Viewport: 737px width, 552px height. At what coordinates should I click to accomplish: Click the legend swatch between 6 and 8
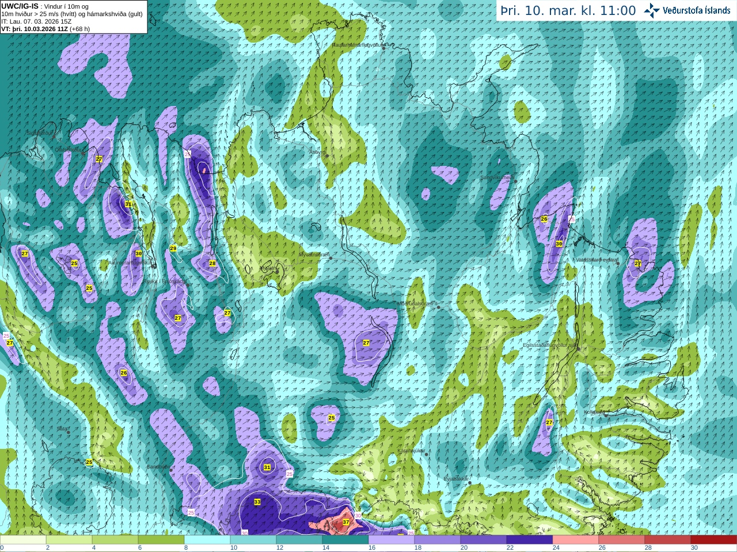coord(161,540)
